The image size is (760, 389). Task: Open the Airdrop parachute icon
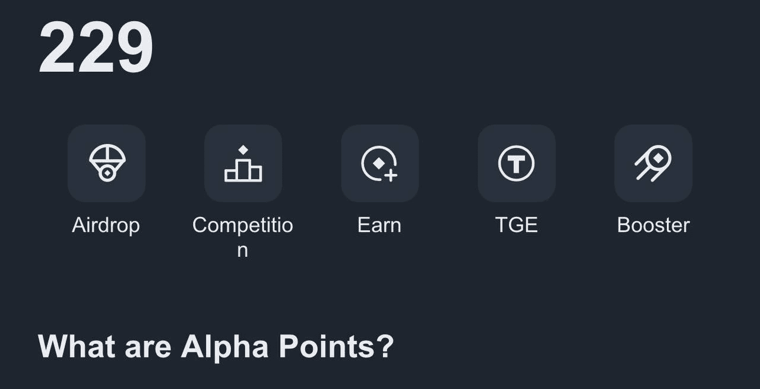point(107,163)
